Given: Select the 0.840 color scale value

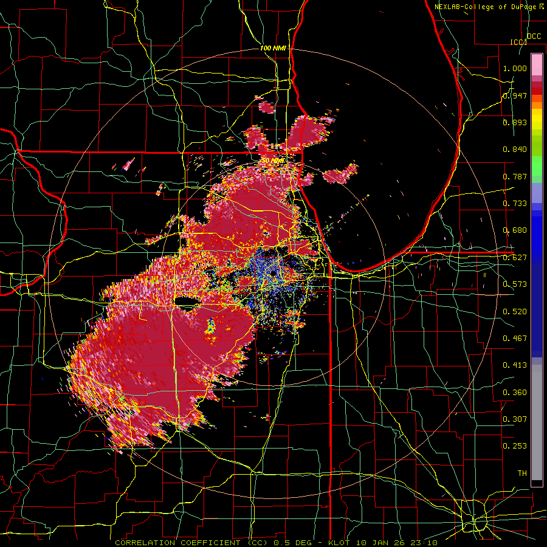Looking at the screenshot, I should 515,150.
